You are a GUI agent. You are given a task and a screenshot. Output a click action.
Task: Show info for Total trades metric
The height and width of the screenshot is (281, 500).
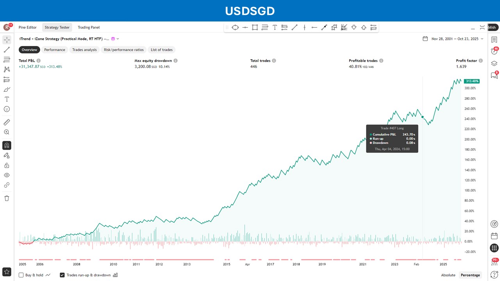tap(274, 61)
